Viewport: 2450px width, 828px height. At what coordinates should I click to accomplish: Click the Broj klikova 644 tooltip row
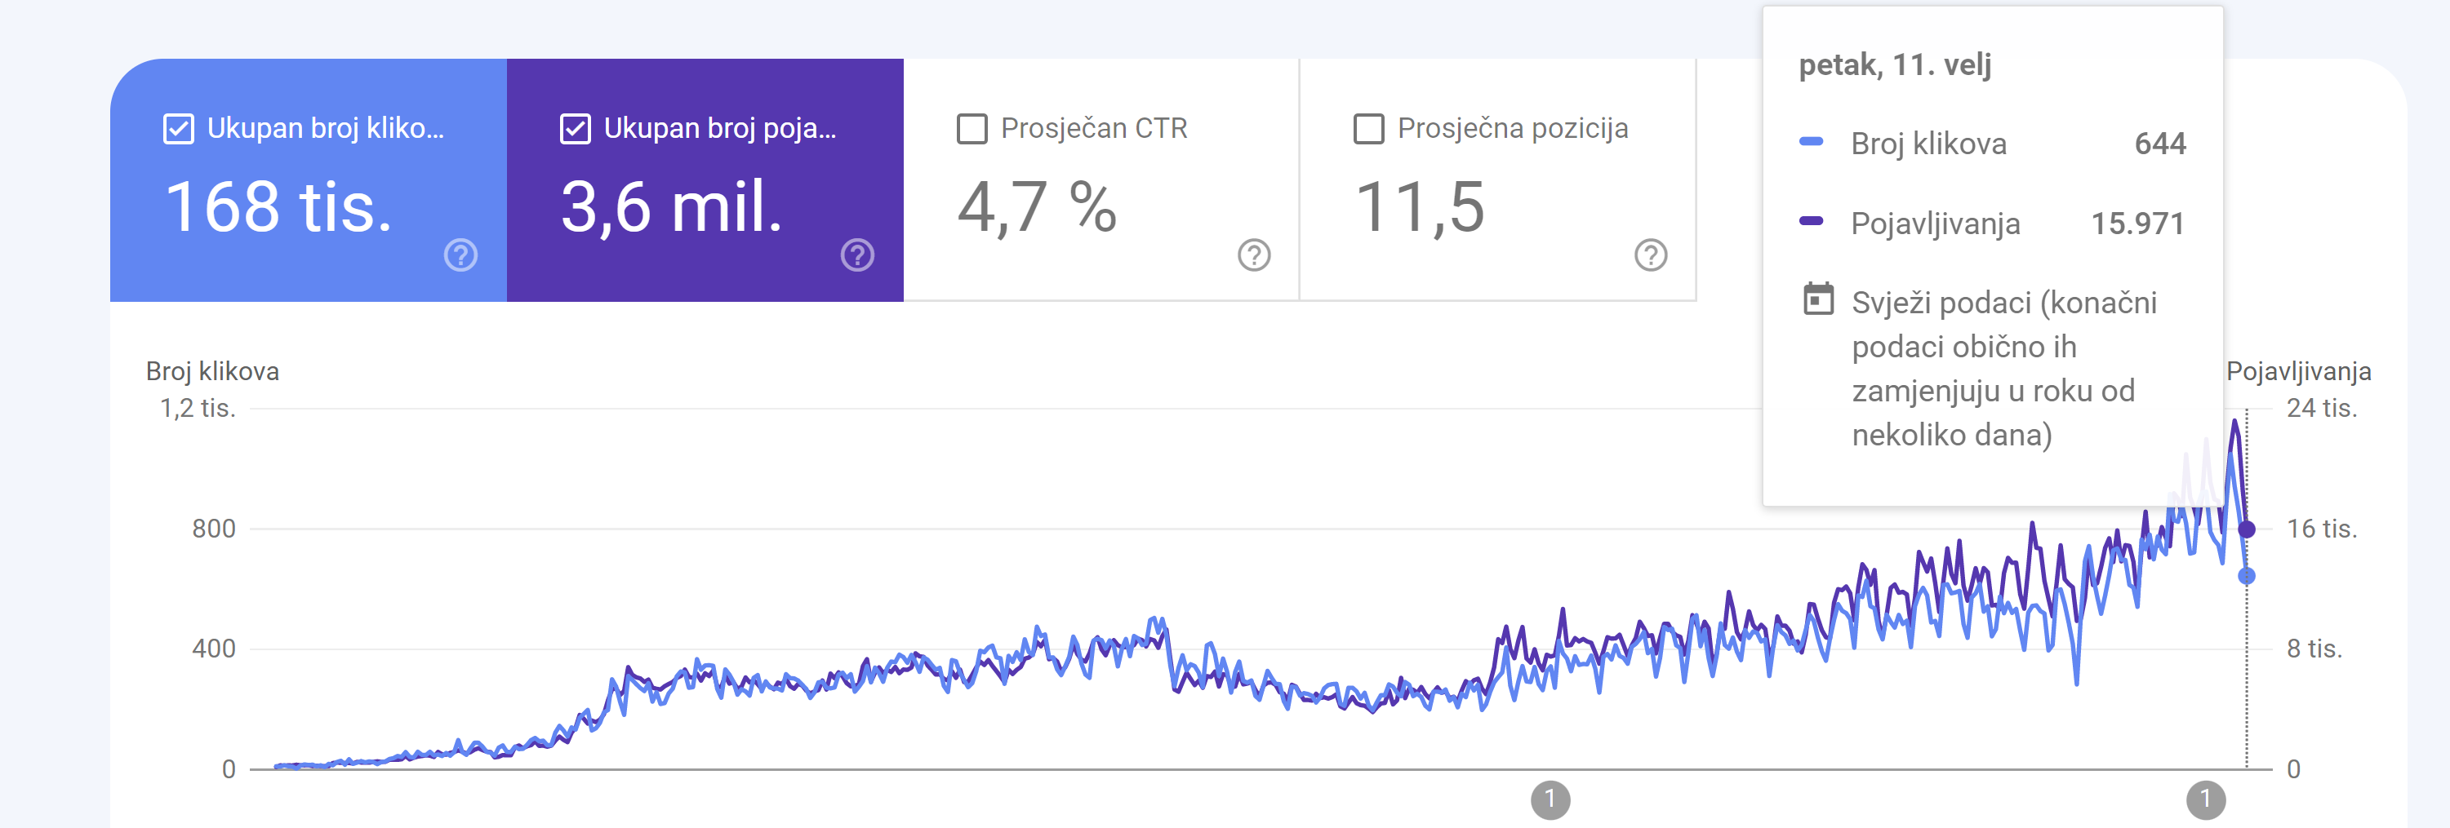(x=1993, y=144)
